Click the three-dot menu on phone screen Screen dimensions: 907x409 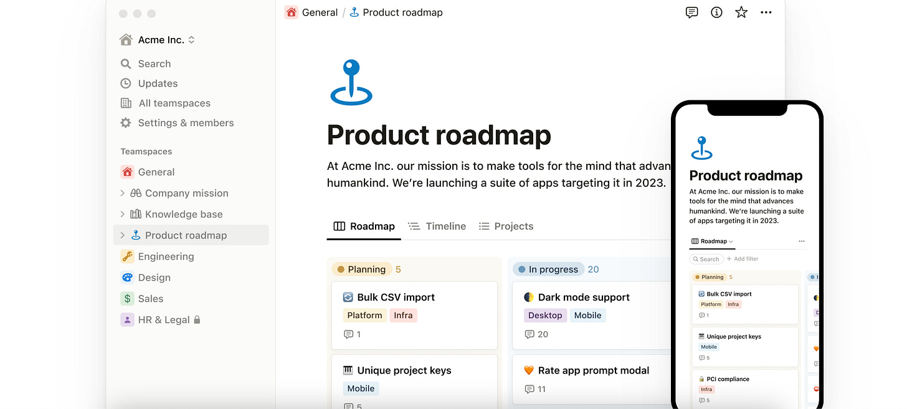(801, 242)
